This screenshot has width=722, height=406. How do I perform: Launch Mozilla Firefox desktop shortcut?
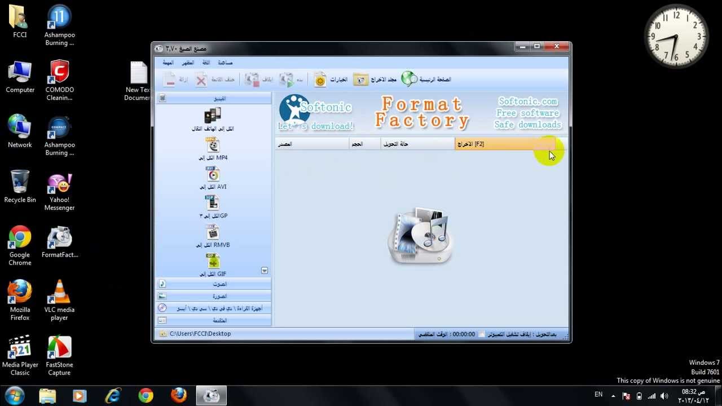click(20, 301)
